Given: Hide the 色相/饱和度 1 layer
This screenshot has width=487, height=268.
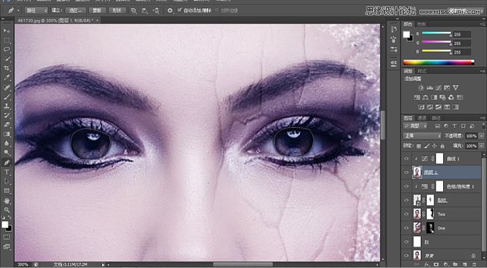Looking at the screenshot, I should click(x=406, y=186).
